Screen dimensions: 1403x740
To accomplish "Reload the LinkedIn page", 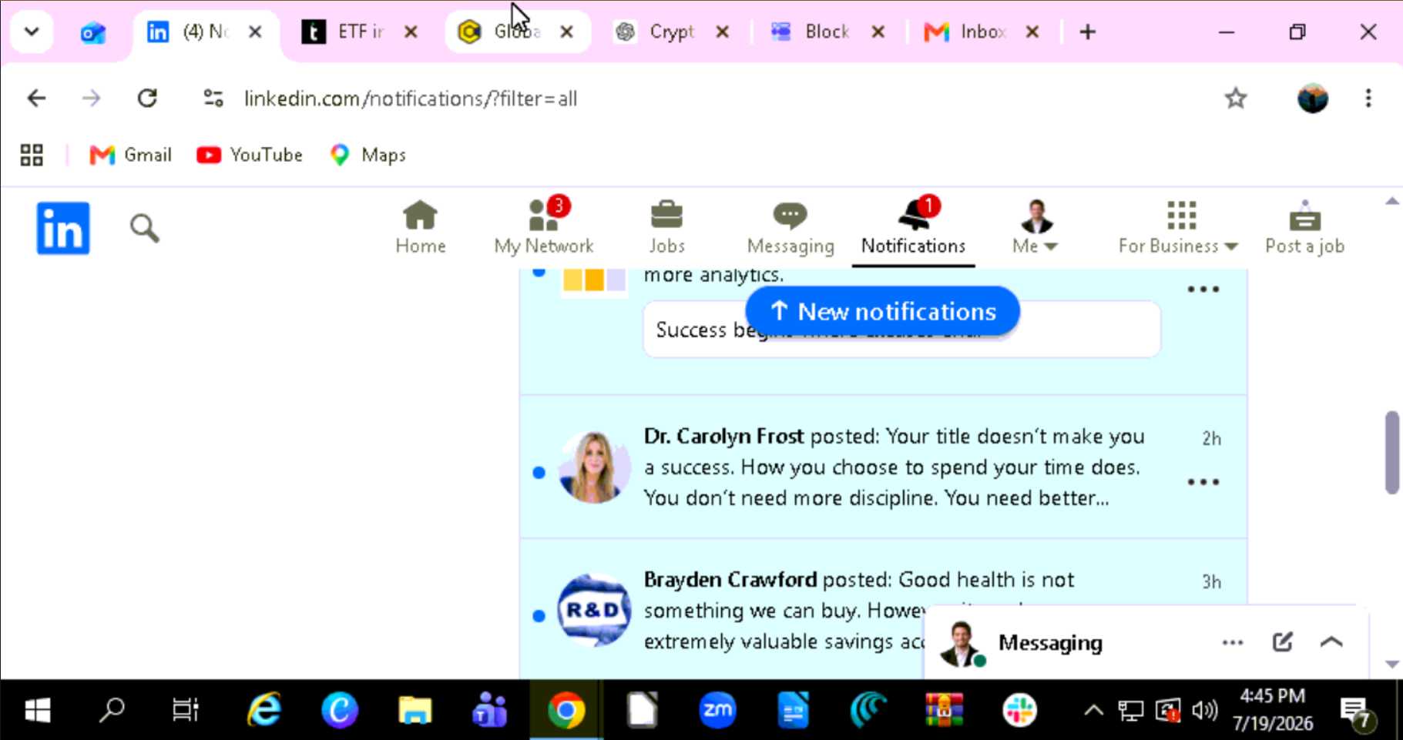I will coord(147,99).
